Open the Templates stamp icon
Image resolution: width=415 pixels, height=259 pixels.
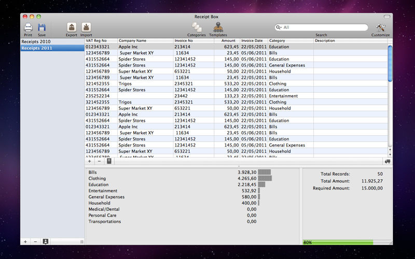tap(218, 27)
